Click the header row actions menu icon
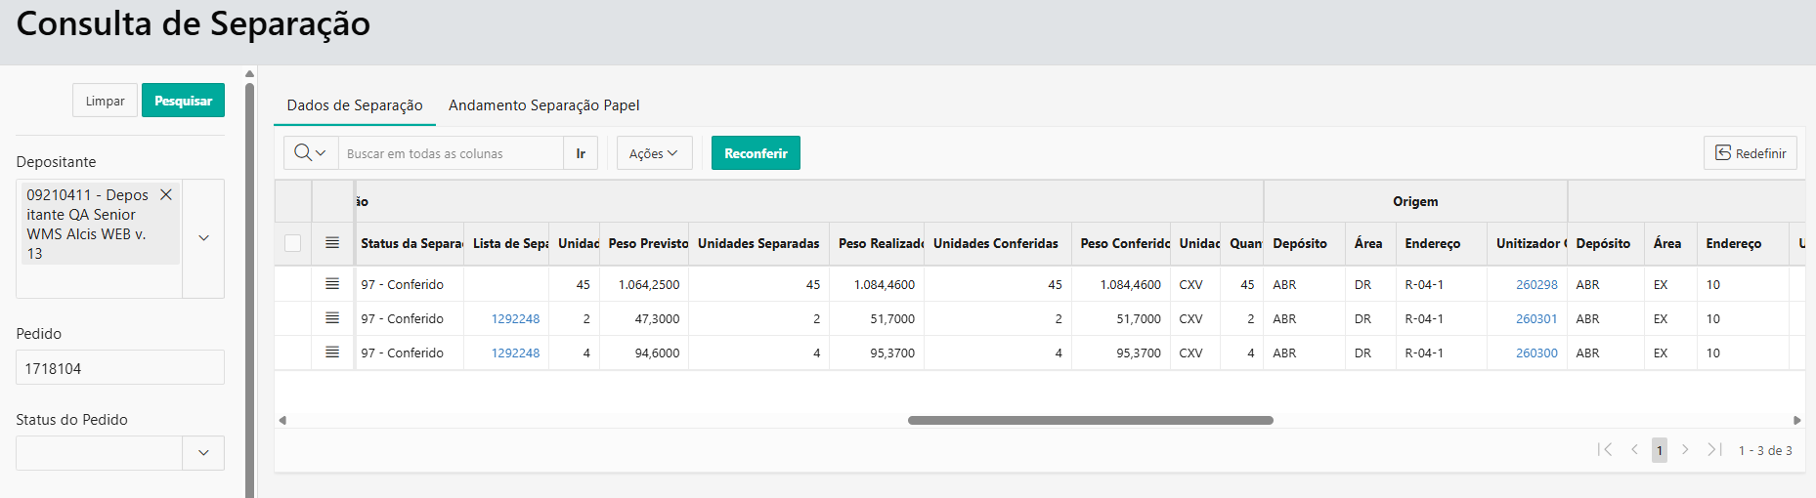This screenshot has height=498, width=1816. click(332, 243)
